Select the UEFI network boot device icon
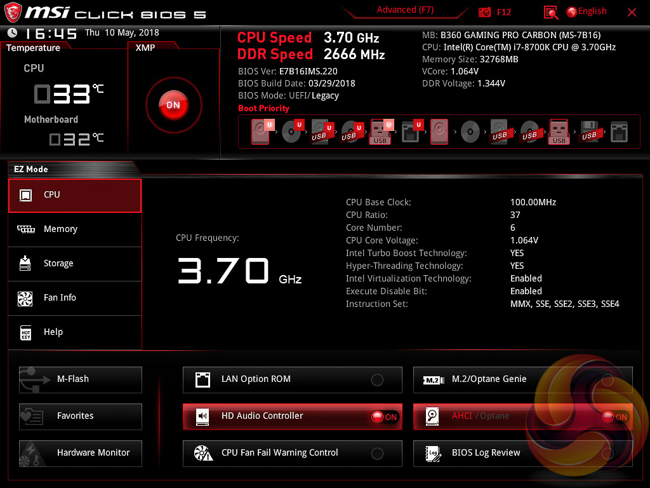Viewport: 650px width, 488px height. [412, 132]
